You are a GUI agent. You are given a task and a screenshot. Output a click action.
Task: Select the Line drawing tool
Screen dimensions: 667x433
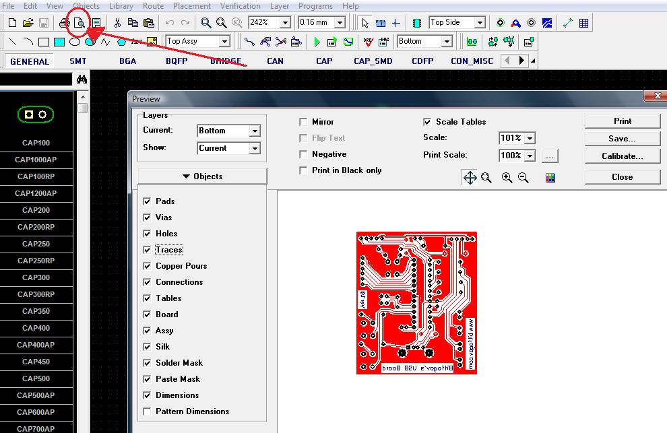point(13,42)
